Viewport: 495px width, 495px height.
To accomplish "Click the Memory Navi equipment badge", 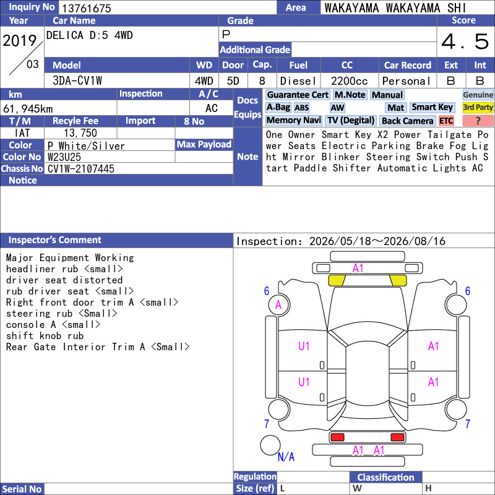I will coord(293,121).
